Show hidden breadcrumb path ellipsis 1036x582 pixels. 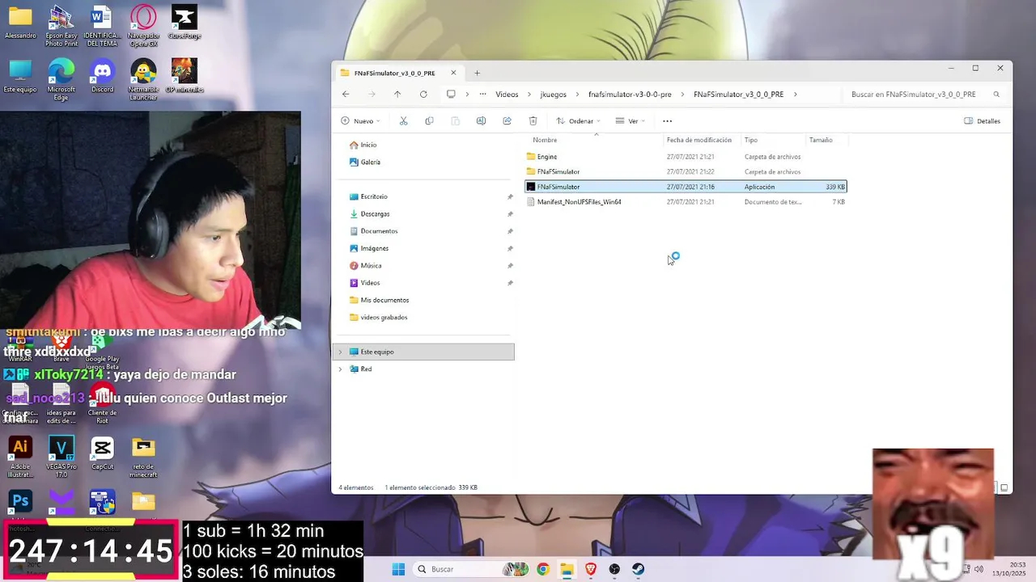point(482,95)
